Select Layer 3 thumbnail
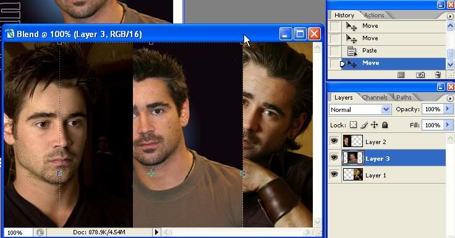 pyautogui.click(x=352, y=158)
